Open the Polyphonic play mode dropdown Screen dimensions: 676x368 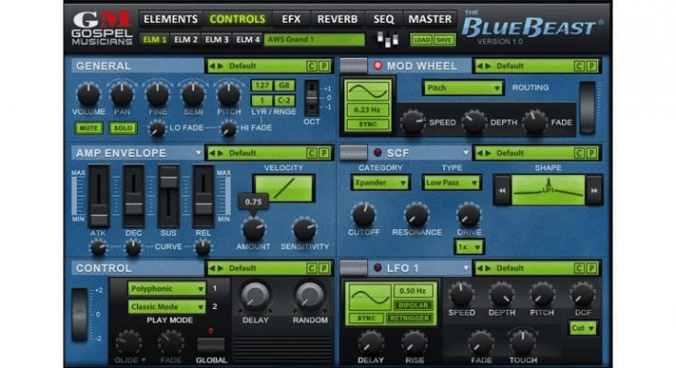pos(166,288)
